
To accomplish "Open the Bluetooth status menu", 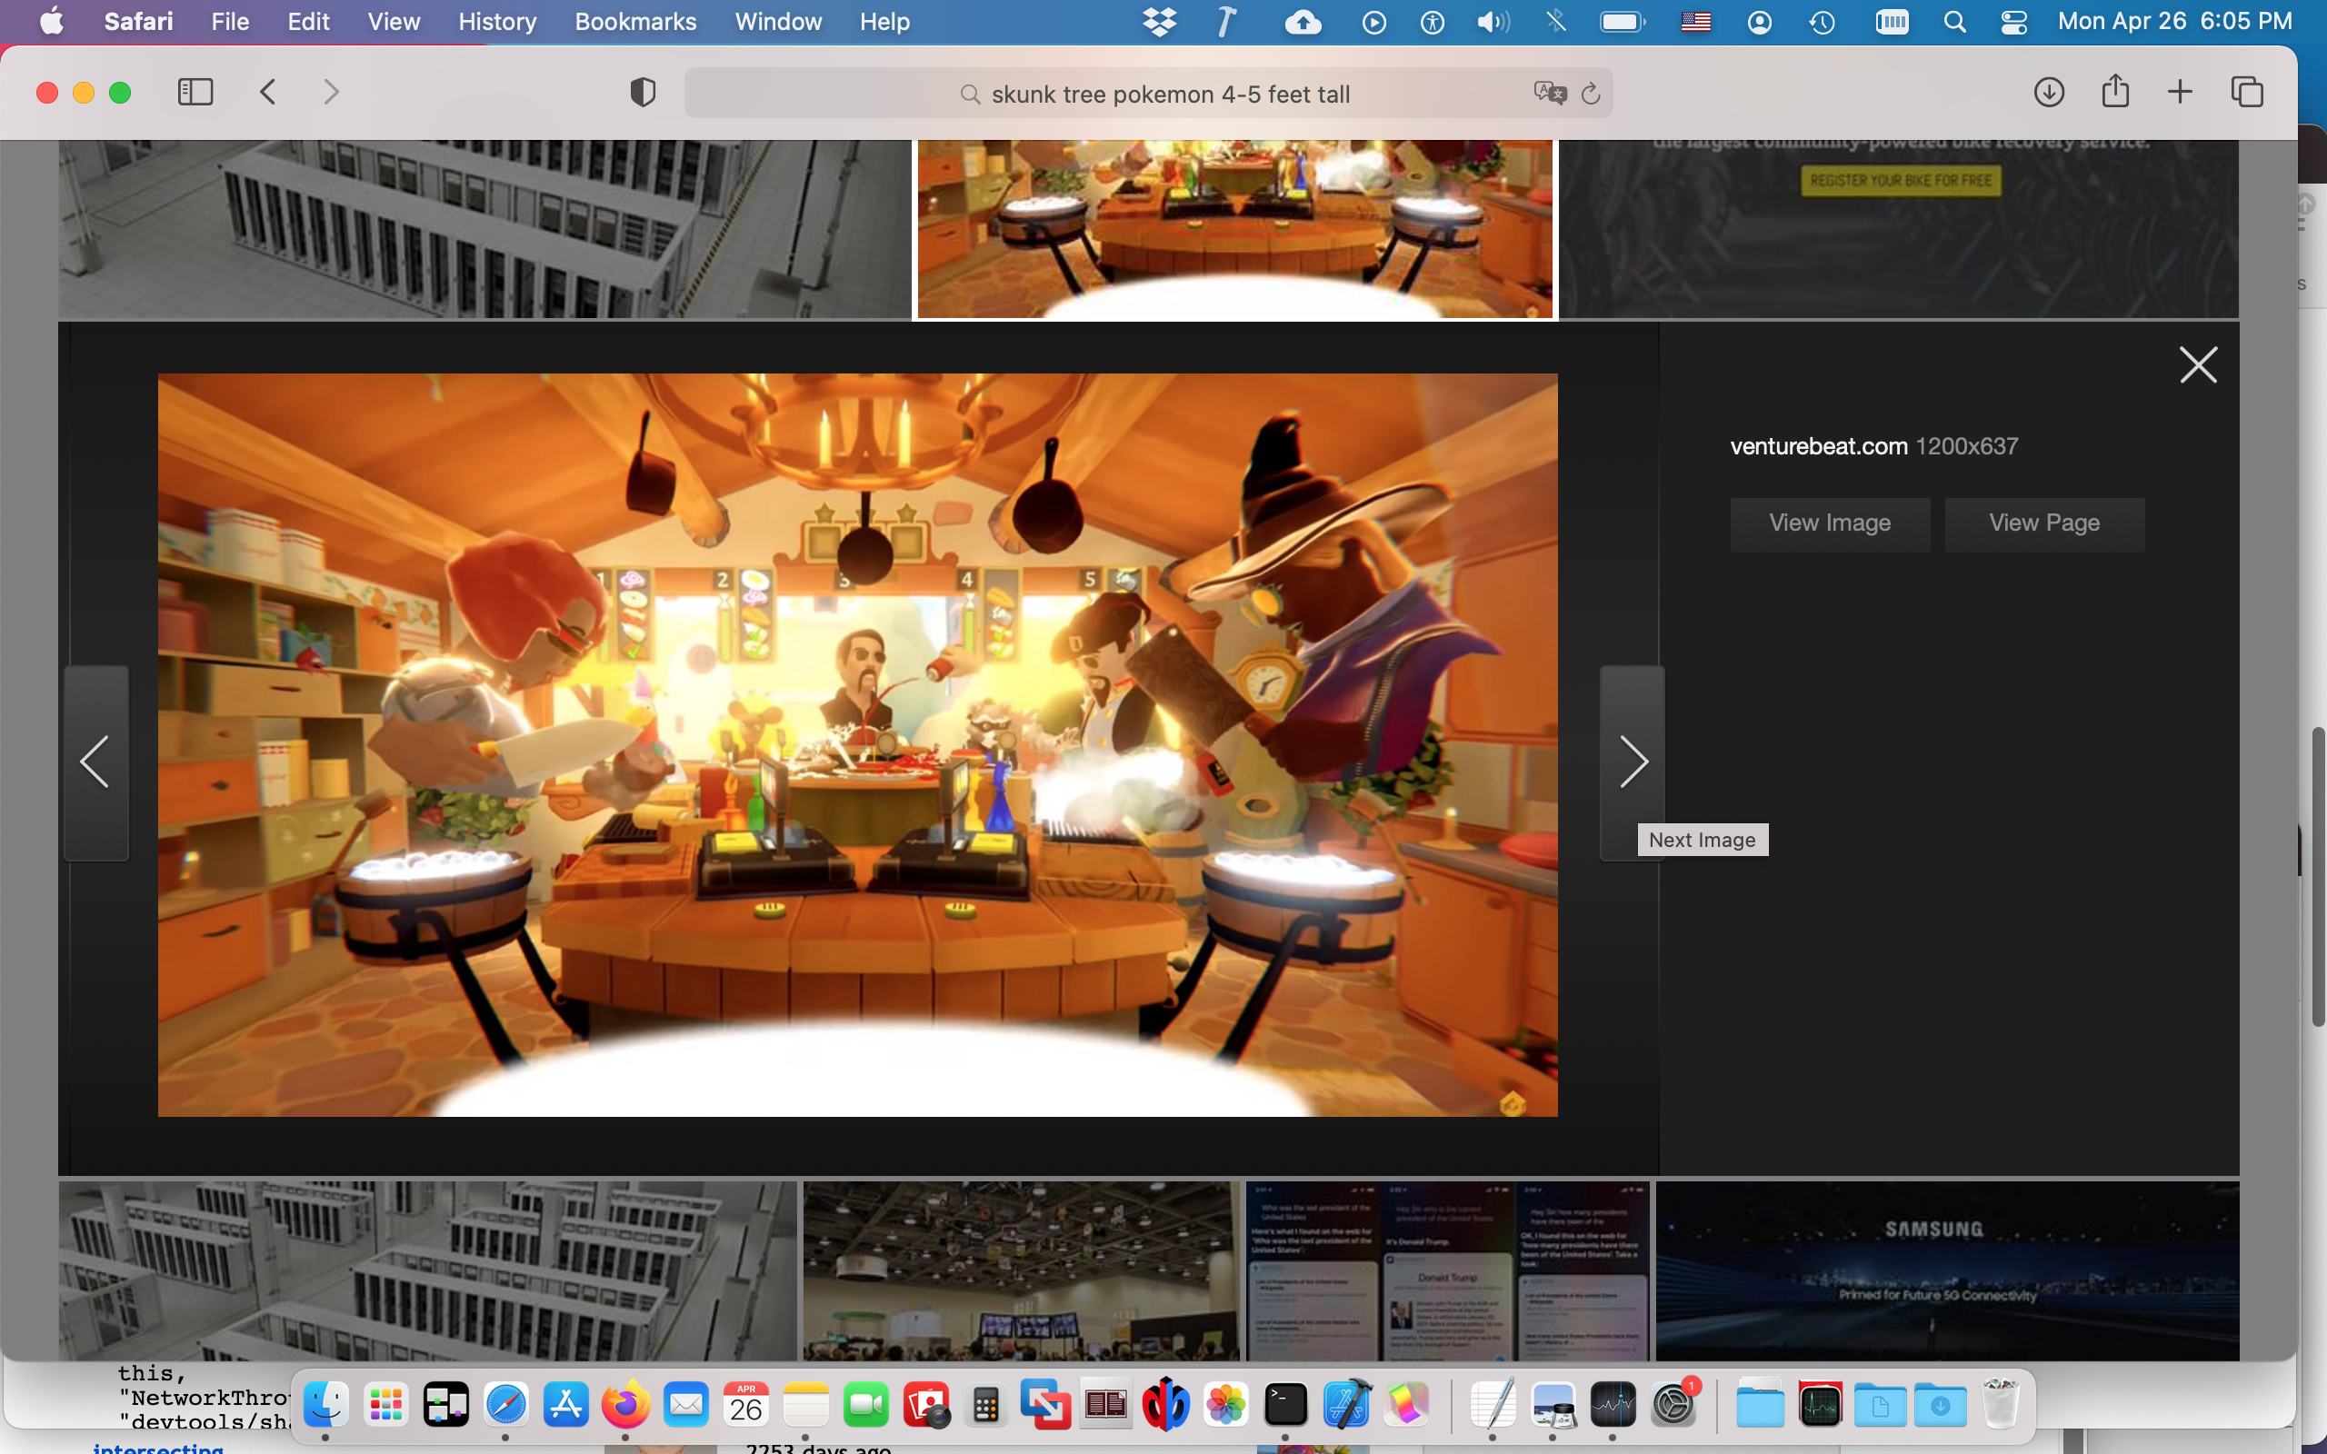I will (1555, 21).
